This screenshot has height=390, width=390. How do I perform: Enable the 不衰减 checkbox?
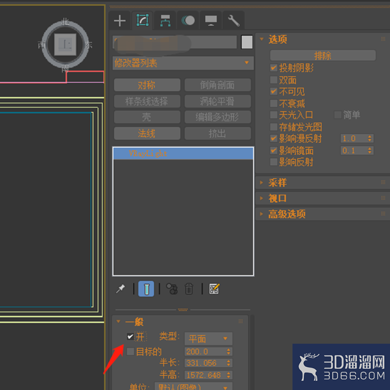[x=273, y=103]
